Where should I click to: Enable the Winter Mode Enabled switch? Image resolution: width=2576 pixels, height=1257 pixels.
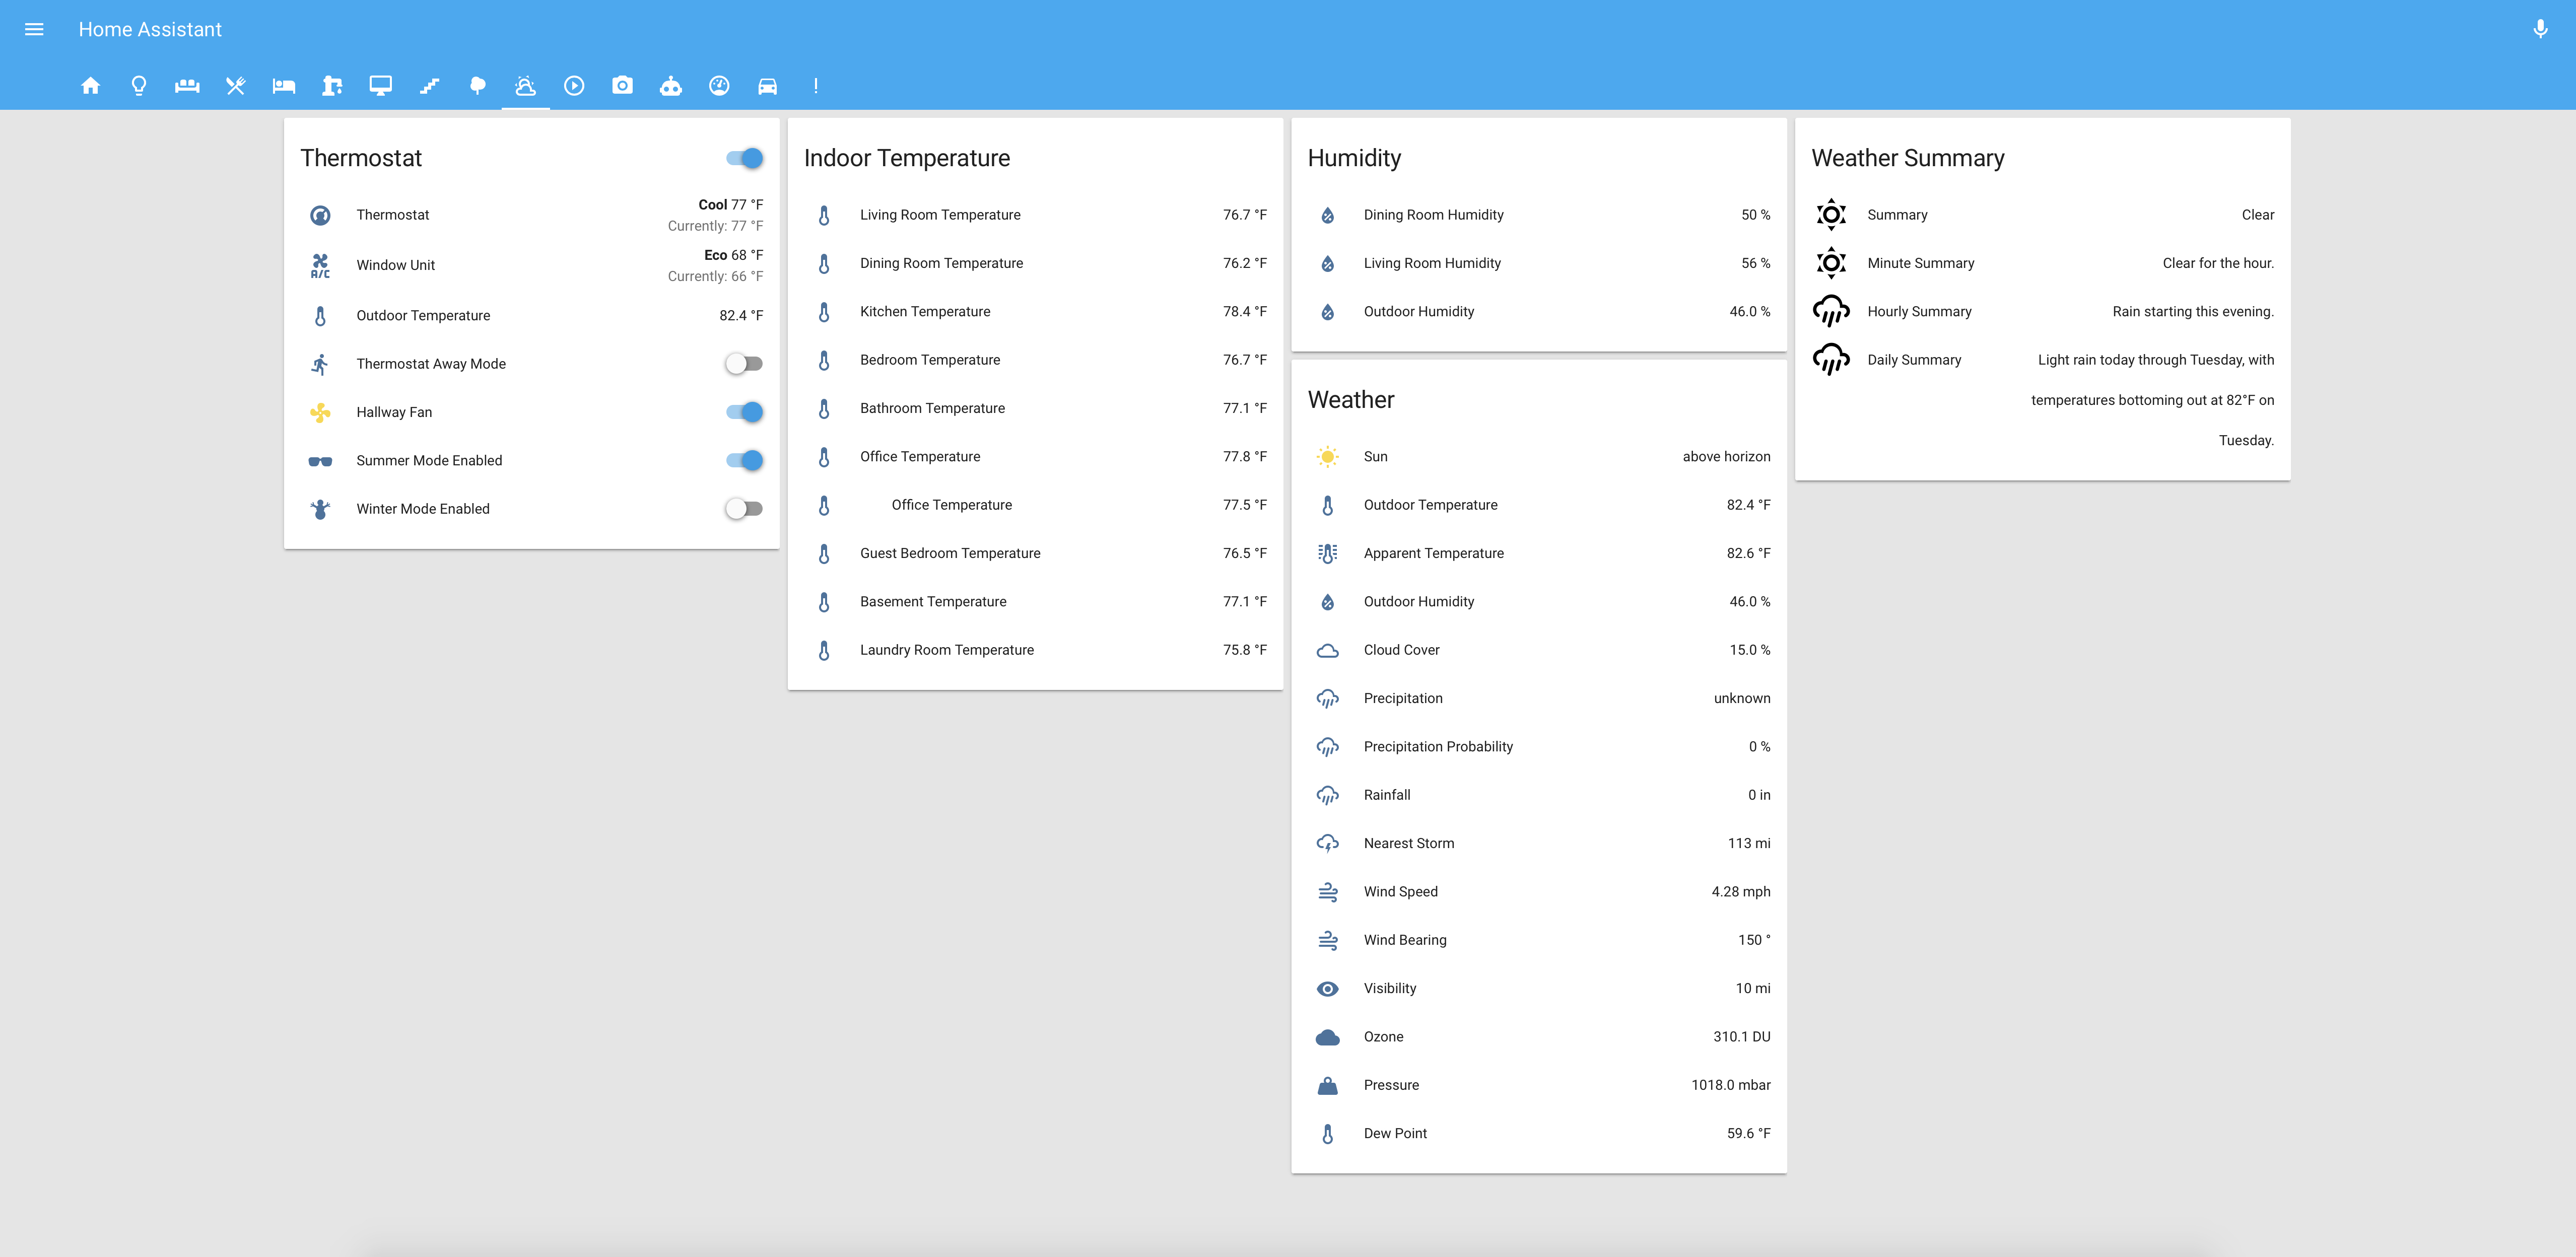pyautogui.click(x=745, y=509)
